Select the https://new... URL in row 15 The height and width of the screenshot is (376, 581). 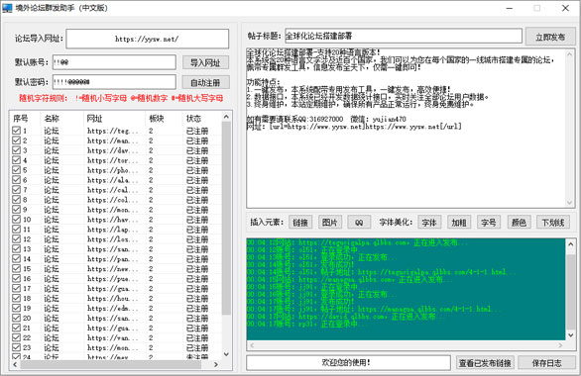point(113,269)
